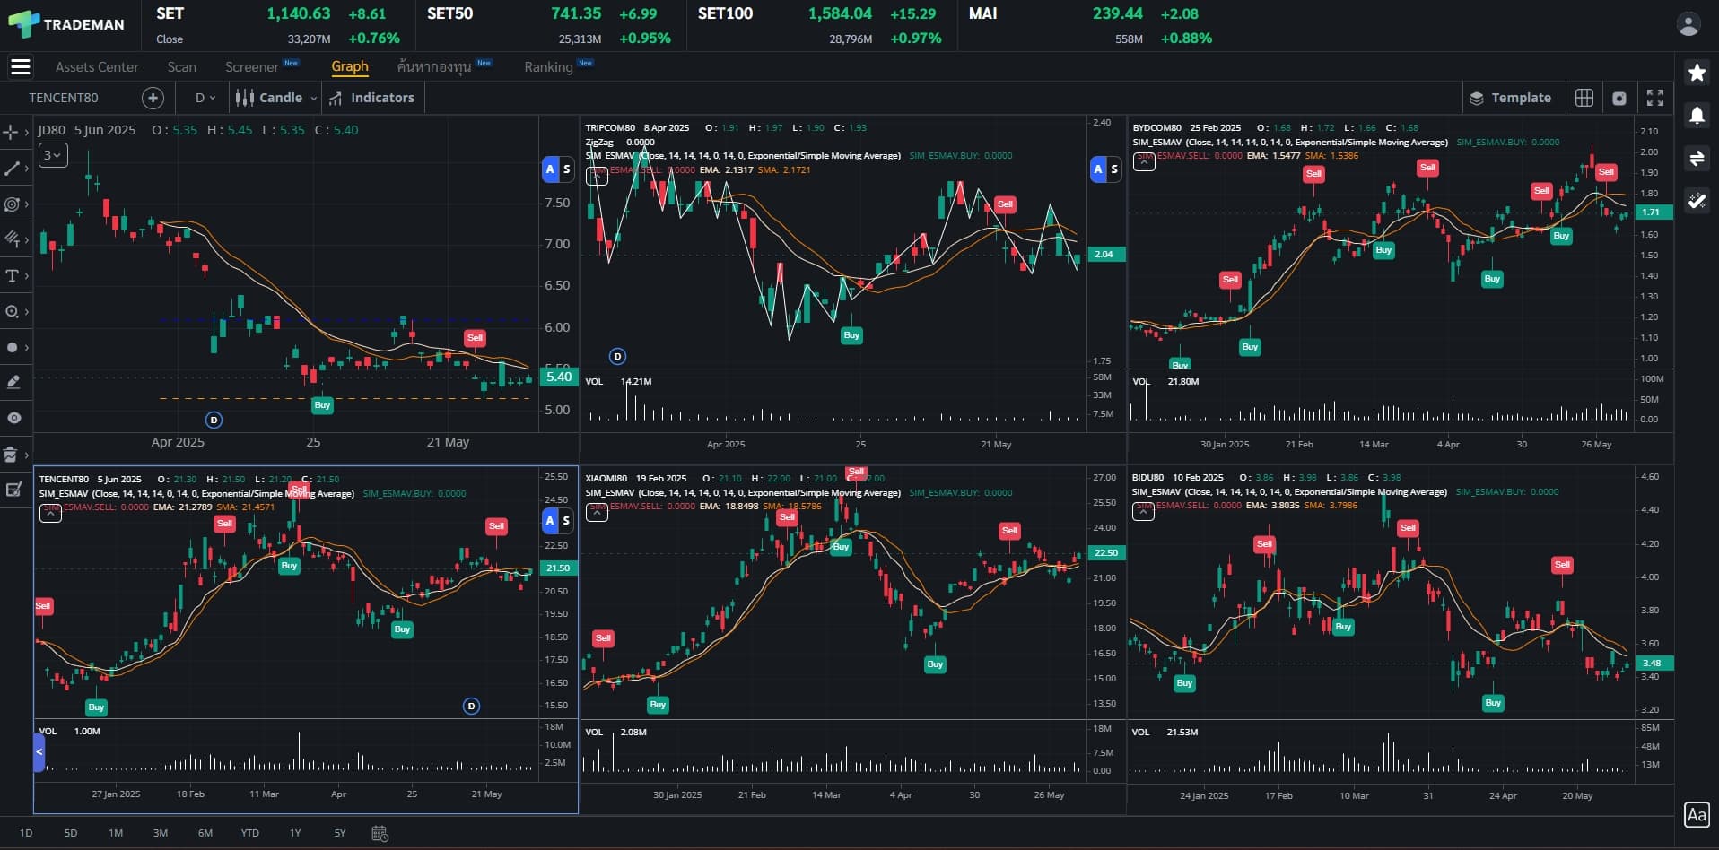Open the Screener tab
The image size is (1719, 850).
pos(252,66)
